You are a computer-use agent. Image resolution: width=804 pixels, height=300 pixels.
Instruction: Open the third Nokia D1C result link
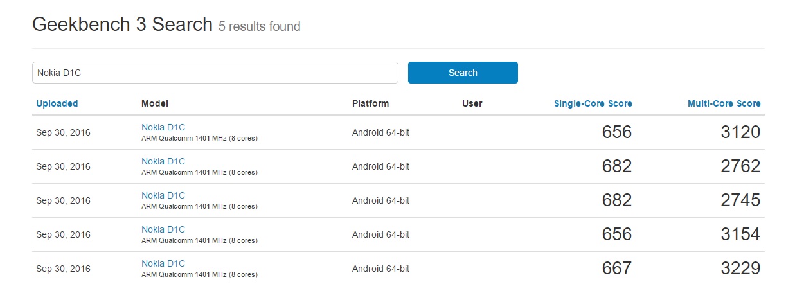[163, 195]
